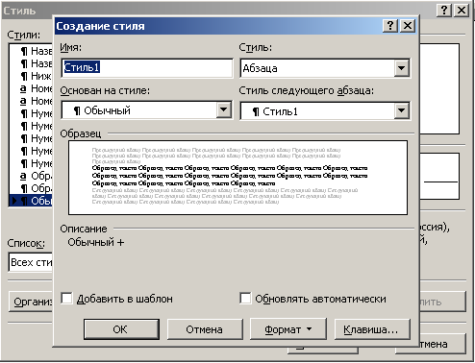Open the Клавиша... shortcut button
This screenshot has height=363, width=475.
click(x=372, y=329)
